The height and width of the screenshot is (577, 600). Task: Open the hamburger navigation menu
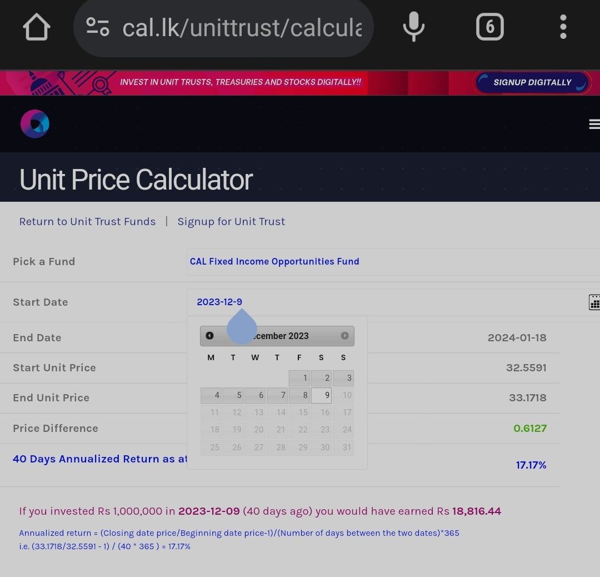pyautogui.click(x=594, y=124)
